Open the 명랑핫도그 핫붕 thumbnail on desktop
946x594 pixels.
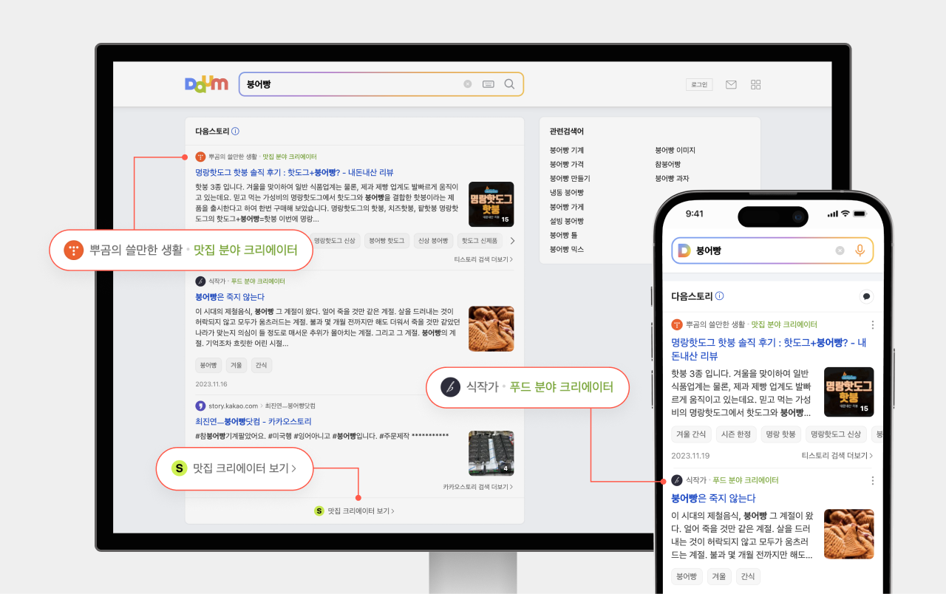pyautogui.click(x=491, y=204)
